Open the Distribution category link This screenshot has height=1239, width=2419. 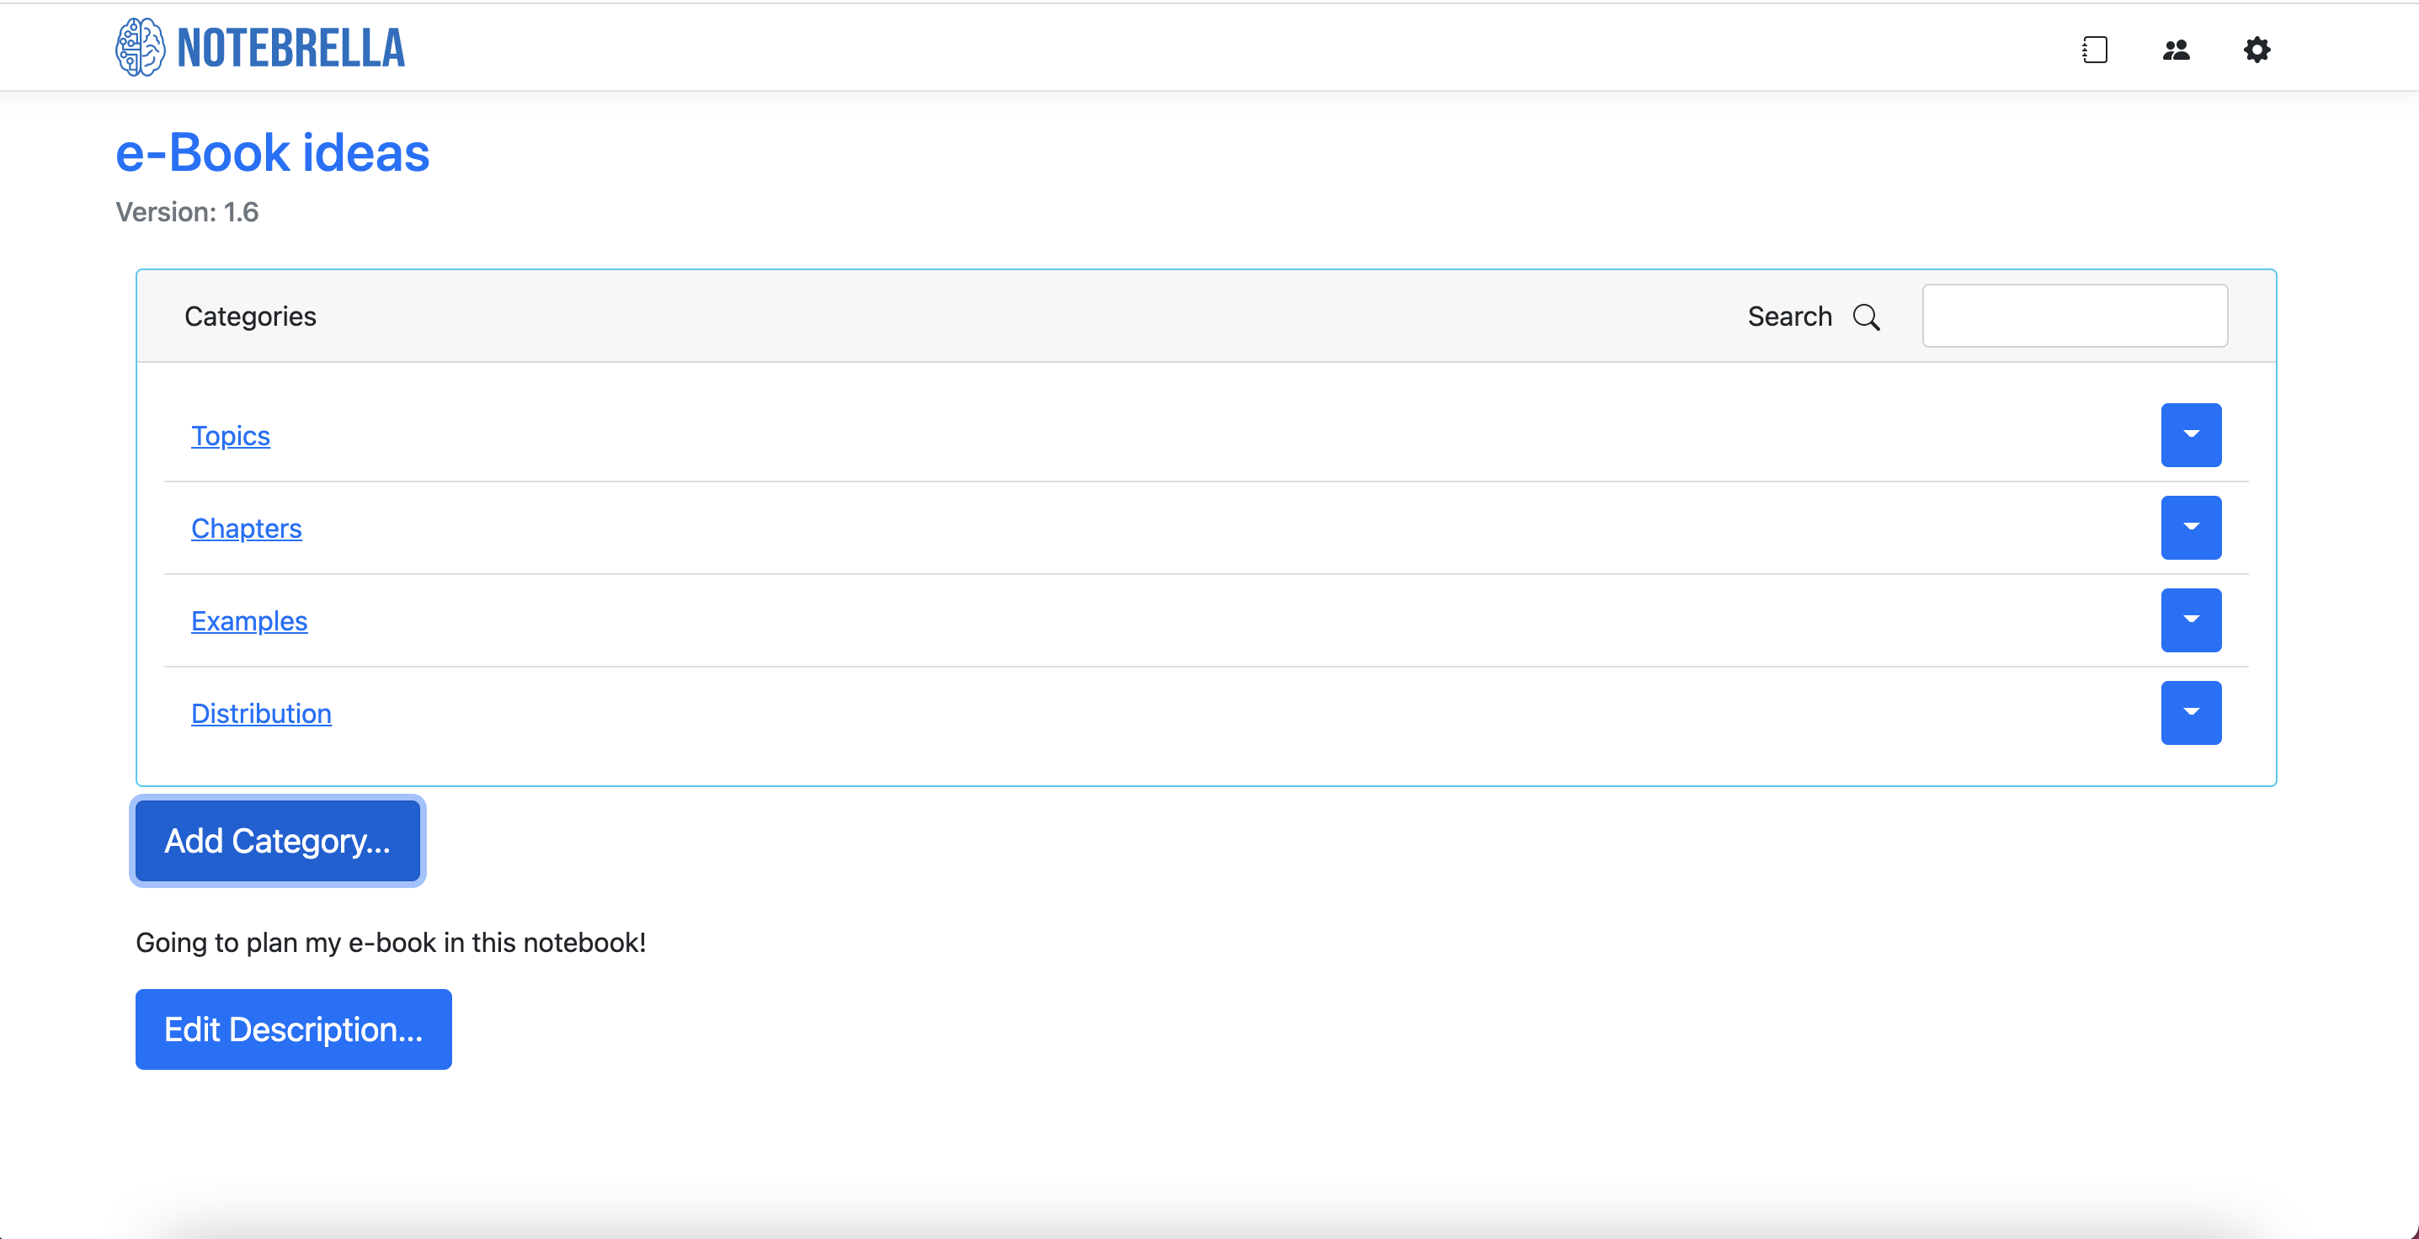tap(261, 714)
